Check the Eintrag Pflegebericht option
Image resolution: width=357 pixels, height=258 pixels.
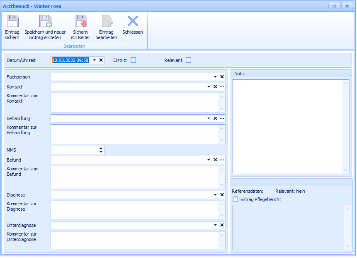(x=236, y=199)
